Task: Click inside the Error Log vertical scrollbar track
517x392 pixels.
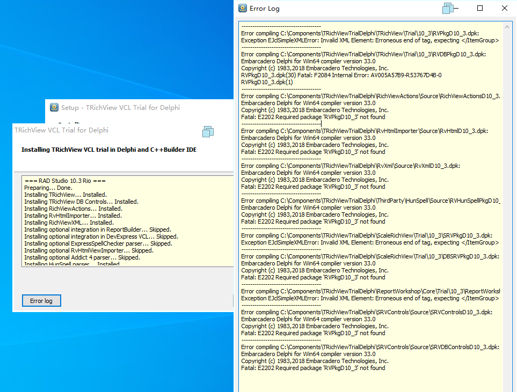Action: (507, 211)
